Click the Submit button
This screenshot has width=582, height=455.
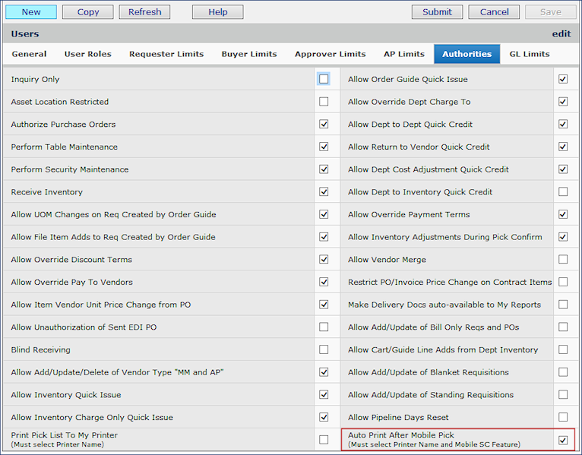point(437,12)
